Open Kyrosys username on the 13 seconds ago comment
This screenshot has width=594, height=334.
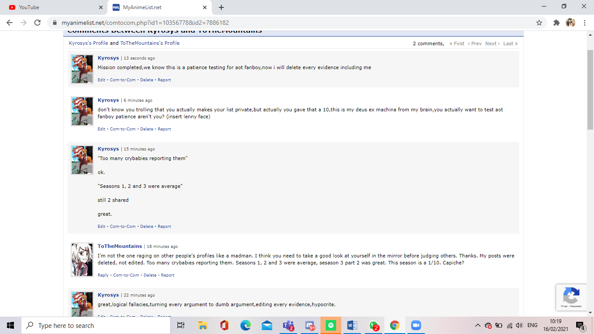click(108, 58)
